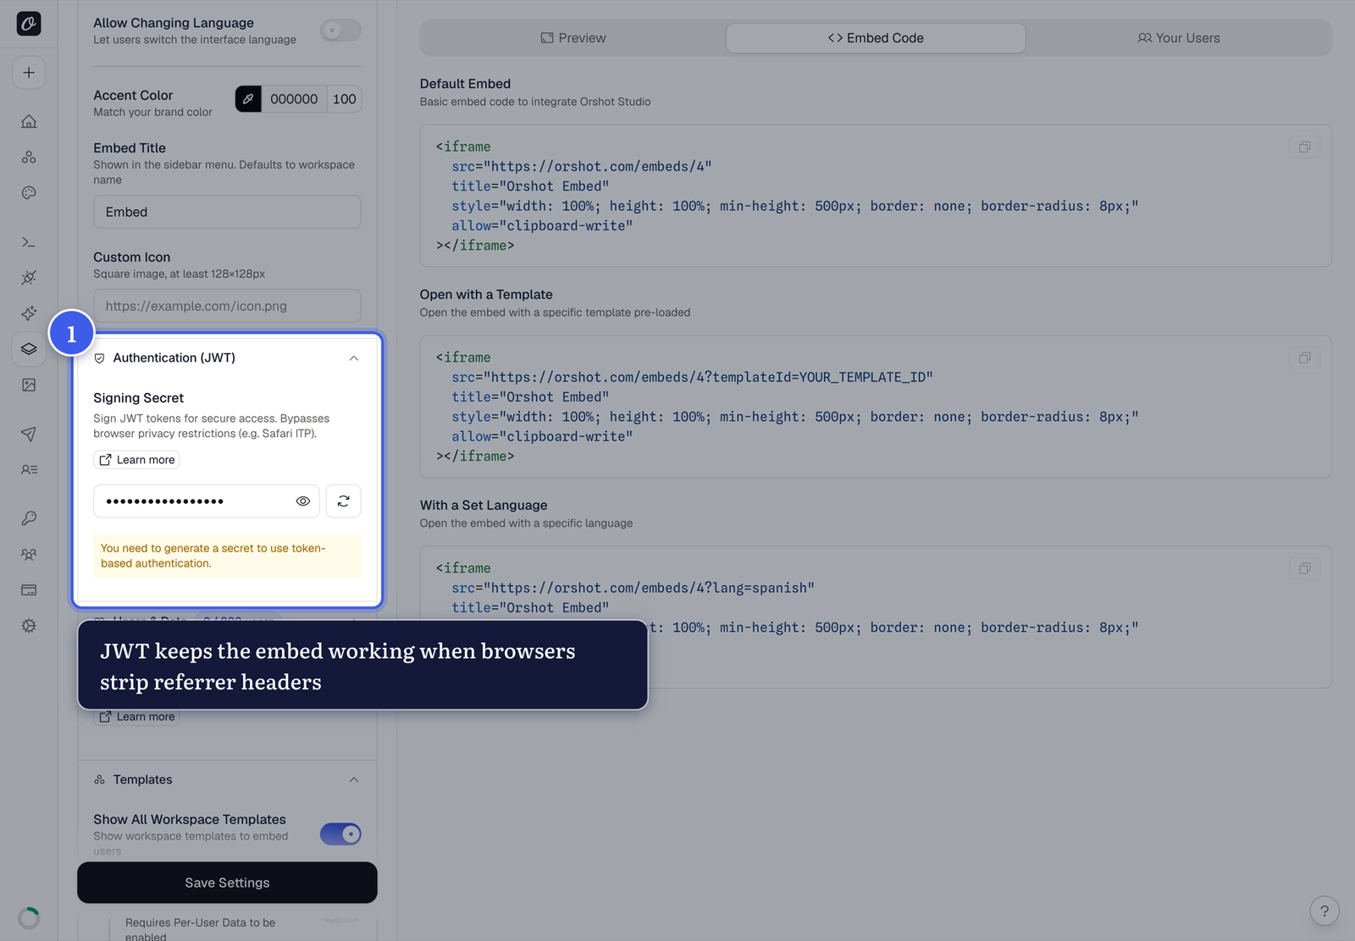Click the signing secret password field
This screenshot has width=1355, height=941.
pos(207,501)
